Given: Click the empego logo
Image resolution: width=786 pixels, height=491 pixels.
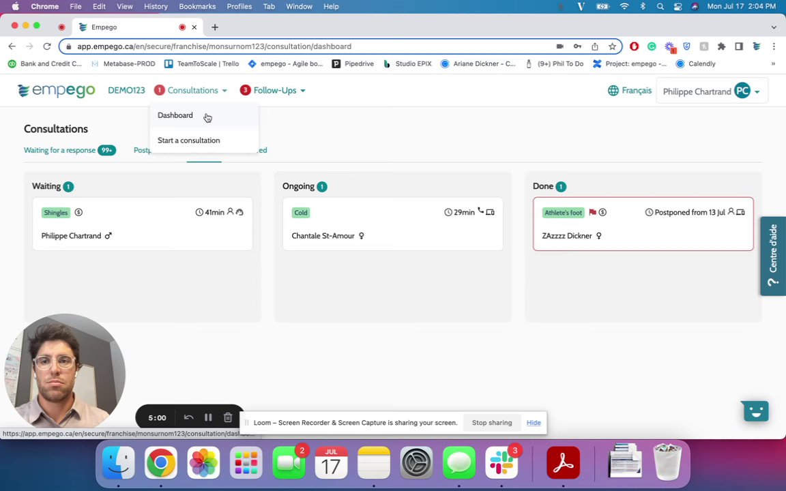Looking at the screenshot, I should tap(56, 91).
